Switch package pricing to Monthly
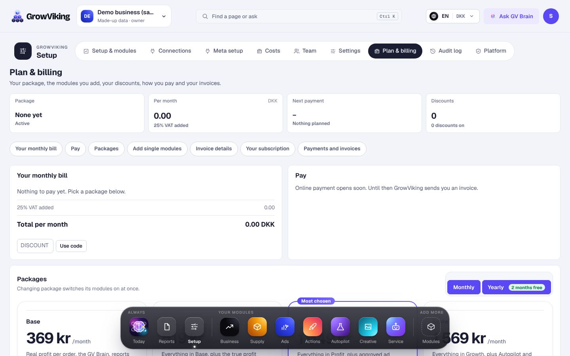The height and width of the screenshot is (356, 570). [x=464, y=287]
